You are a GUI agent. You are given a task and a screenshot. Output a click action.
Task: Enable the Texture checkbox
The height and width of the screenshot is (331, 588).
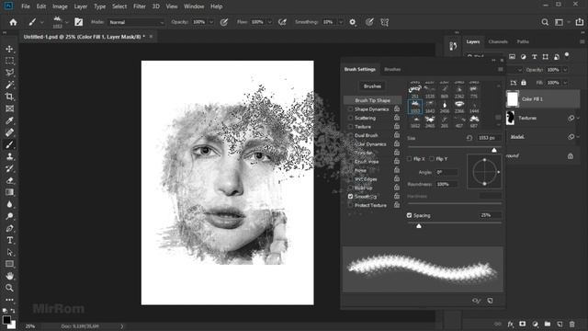pos(350,127)
